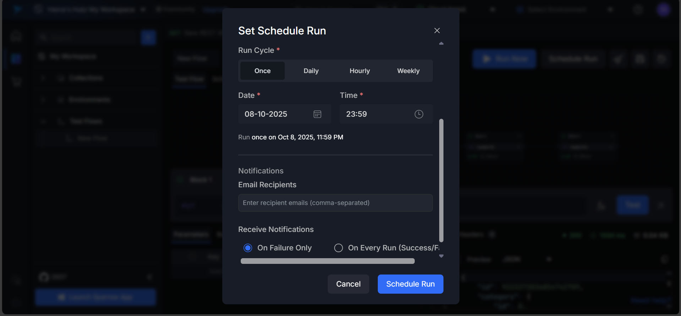Image resolution: width=681 pixels, height=316 pixels.
Task: Open the calendar date picker icon
Action: [317, 114]
